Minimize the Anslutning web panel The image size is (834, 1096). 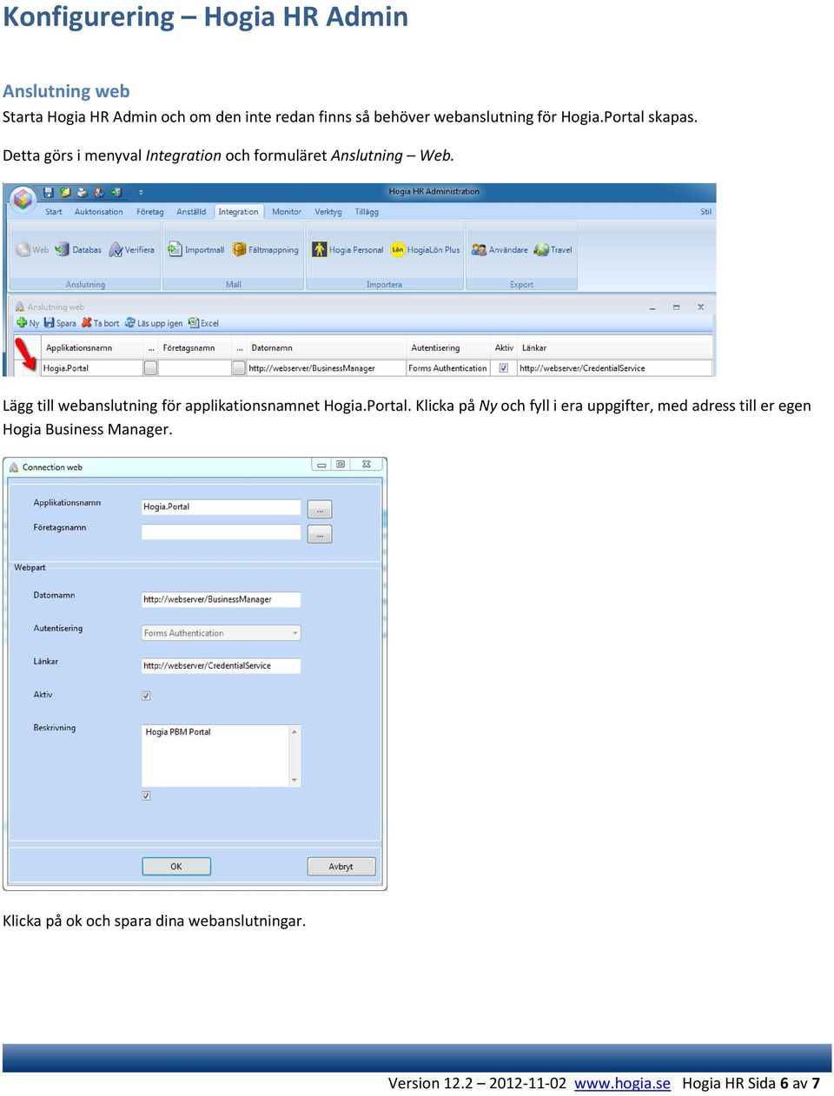[652, 307]
